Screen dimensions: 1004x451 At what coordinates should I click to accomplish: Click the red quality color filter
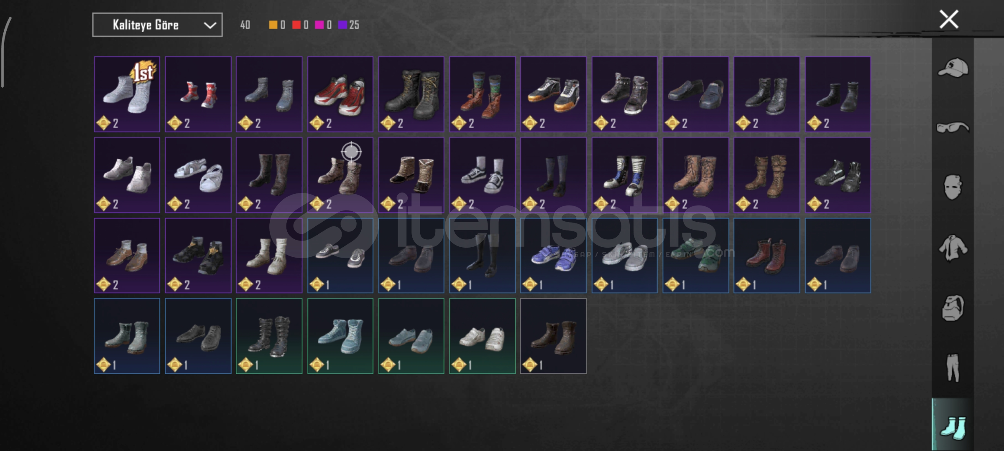(x=300, y=25)
